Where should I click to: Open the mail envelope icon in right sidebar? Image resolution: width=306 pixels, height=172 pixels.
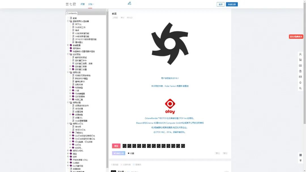coord(300,77)
